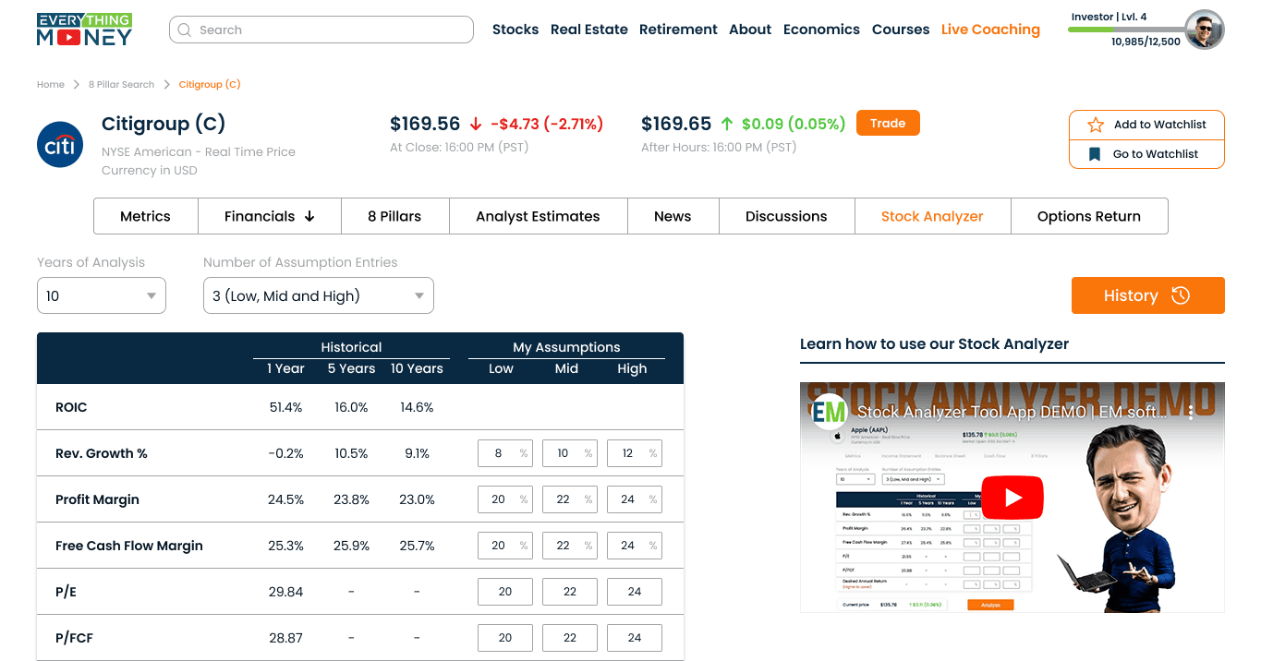Click the Everything Money logo

coord(84,29)
